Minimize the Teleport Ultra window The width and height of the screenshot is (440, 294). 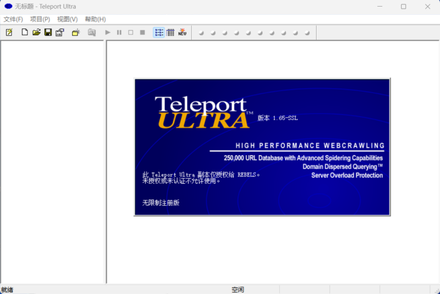380,7
